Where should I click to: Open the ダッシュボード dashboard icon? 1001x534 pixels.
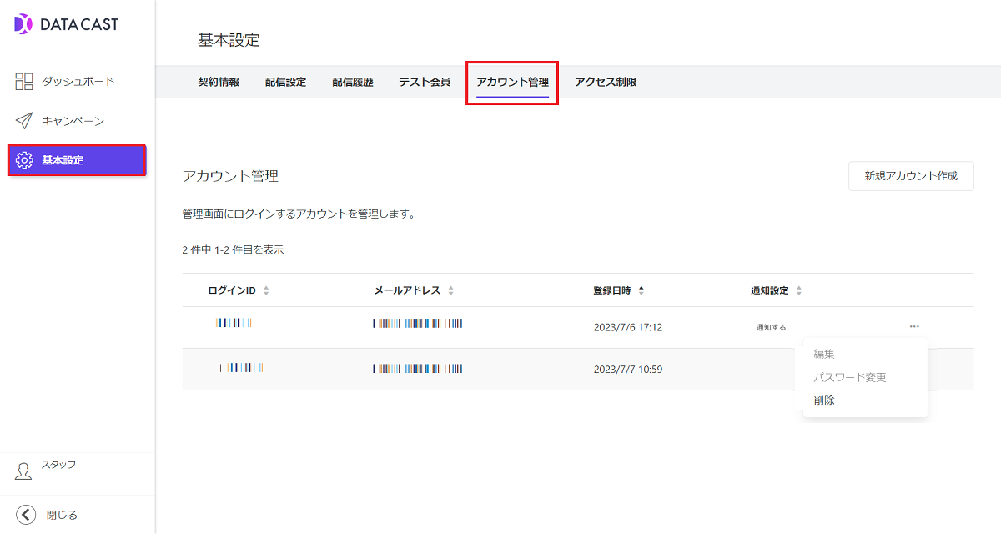coord(24,81)
